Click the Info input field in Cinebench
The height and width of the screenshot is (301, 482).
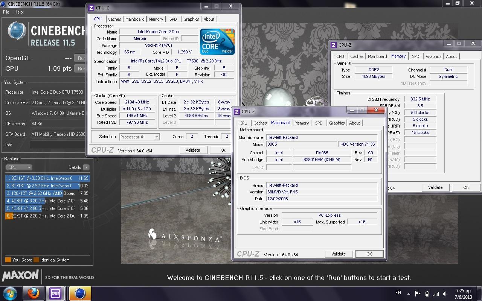58,145
